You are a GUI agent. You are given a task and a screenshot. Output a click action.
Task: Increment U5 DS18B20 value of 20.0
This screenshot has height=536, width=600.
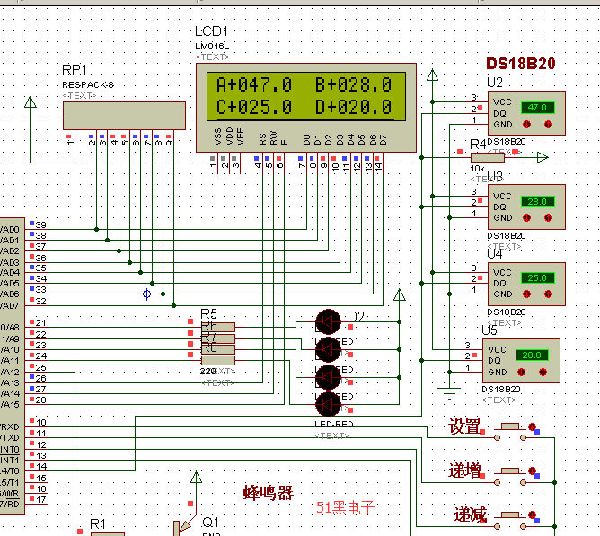[x=543, y=372]
